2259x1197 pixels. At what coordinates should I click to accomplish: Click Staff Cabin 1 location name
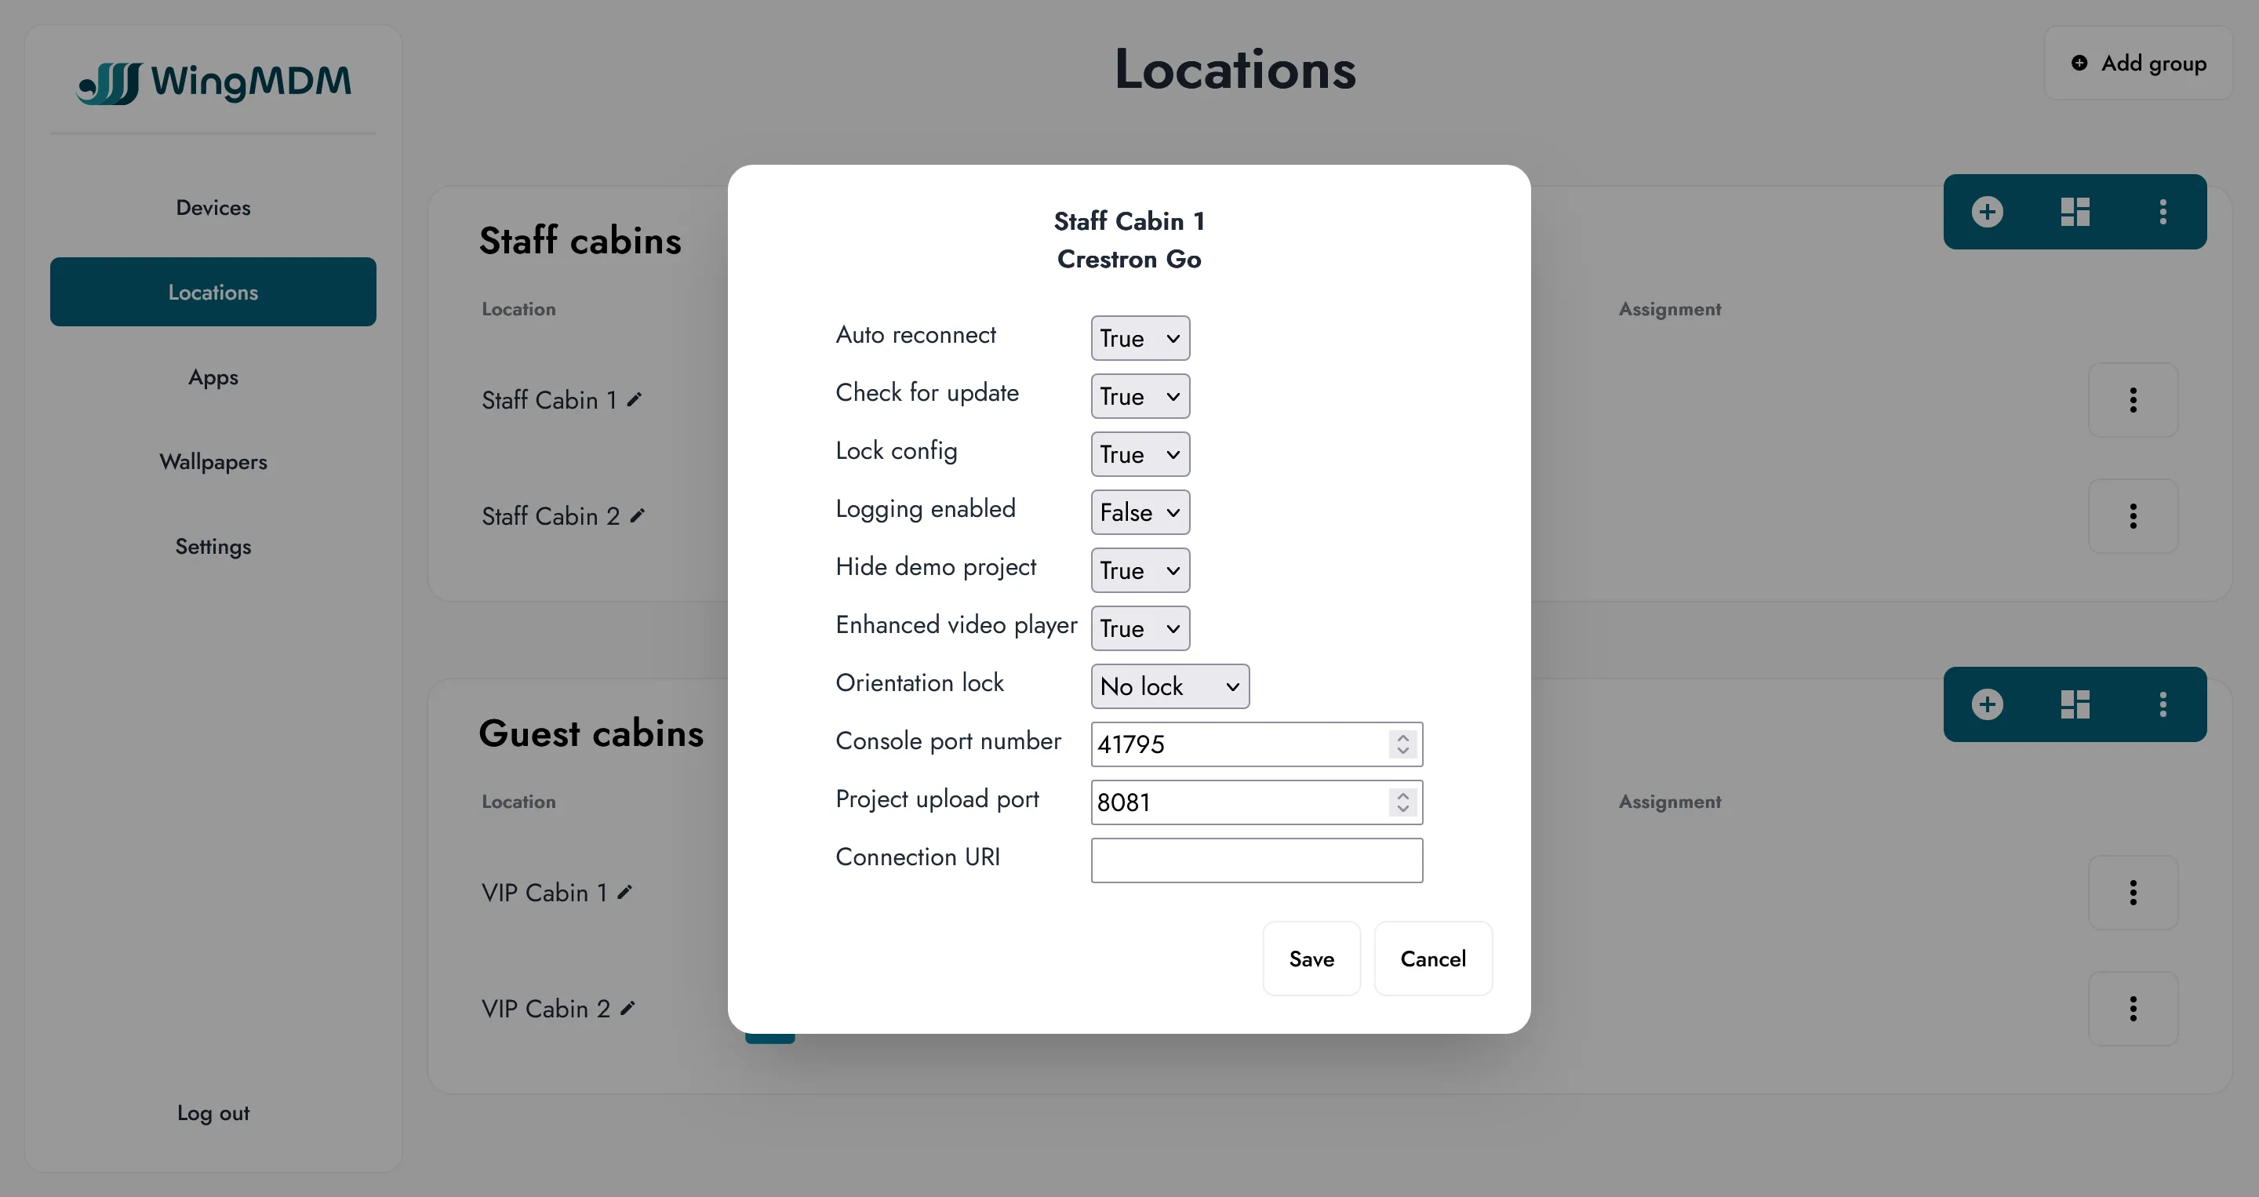(x=549, y=400)
